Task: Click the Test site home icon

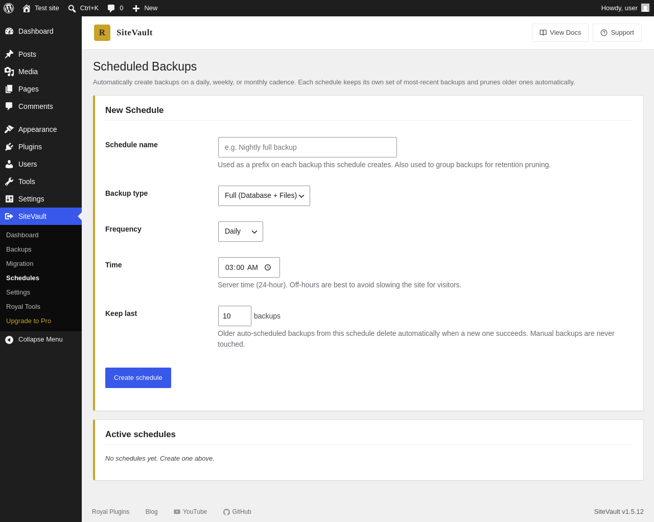Action: [x=27, y=8]
